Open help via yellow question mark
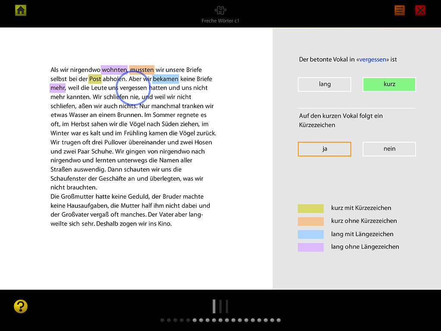This screenshot has width=441, height=331. (x=21, y=306)
